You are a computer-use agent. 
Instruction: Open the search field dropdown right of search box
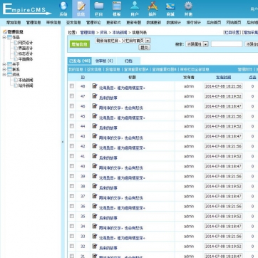click(252, 44)
